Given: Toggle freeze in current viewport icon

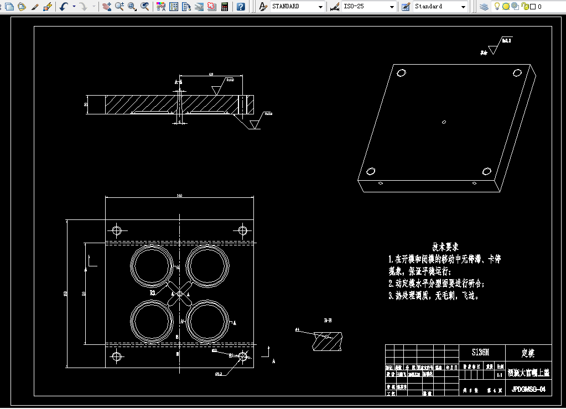Looking at the screenshot, I should [x=515, y=6].
